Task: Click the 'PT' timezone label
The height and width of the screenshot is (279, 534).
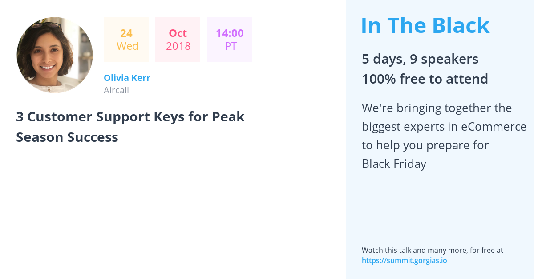Action: pos(231,46)
